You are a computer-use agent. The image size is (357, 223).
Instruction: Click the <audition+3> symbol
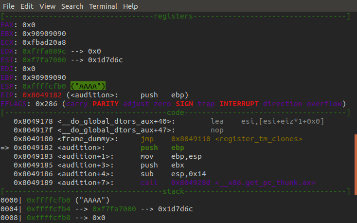click(84, 165)
